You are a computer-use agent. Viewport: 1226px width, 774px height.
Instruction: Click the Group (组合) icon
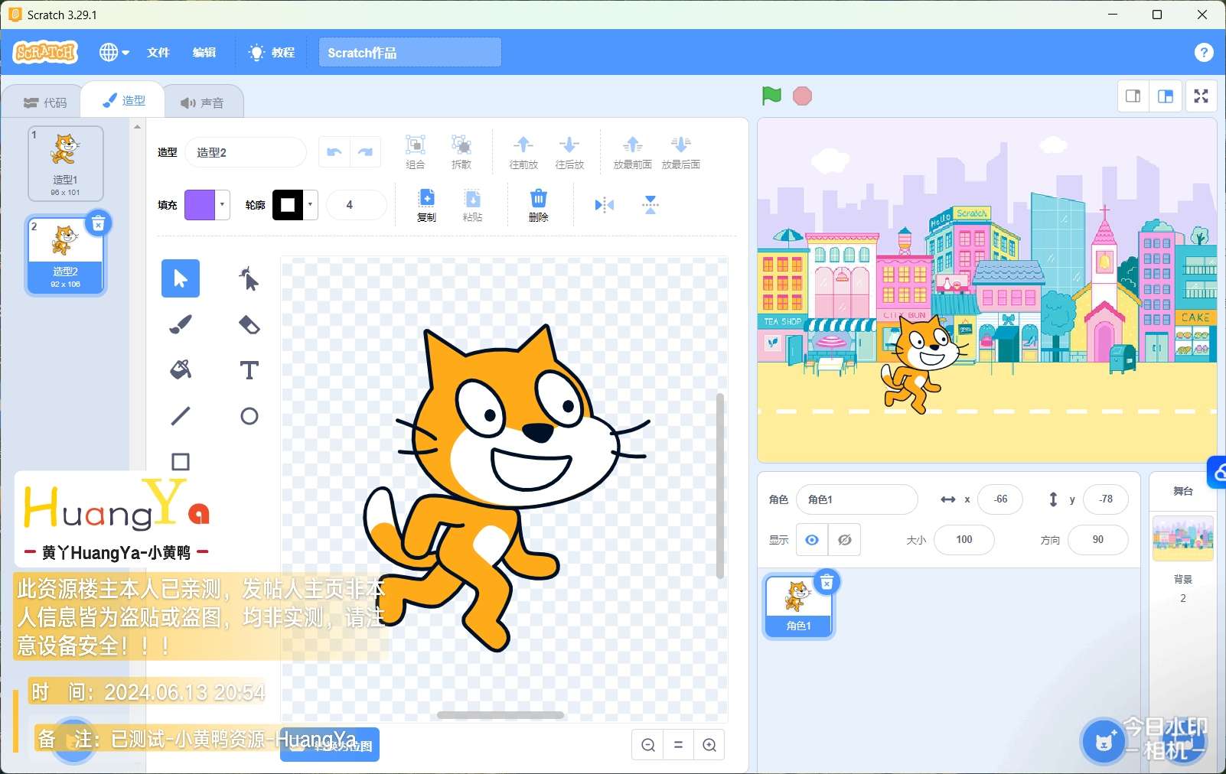(x=415, y=151)
